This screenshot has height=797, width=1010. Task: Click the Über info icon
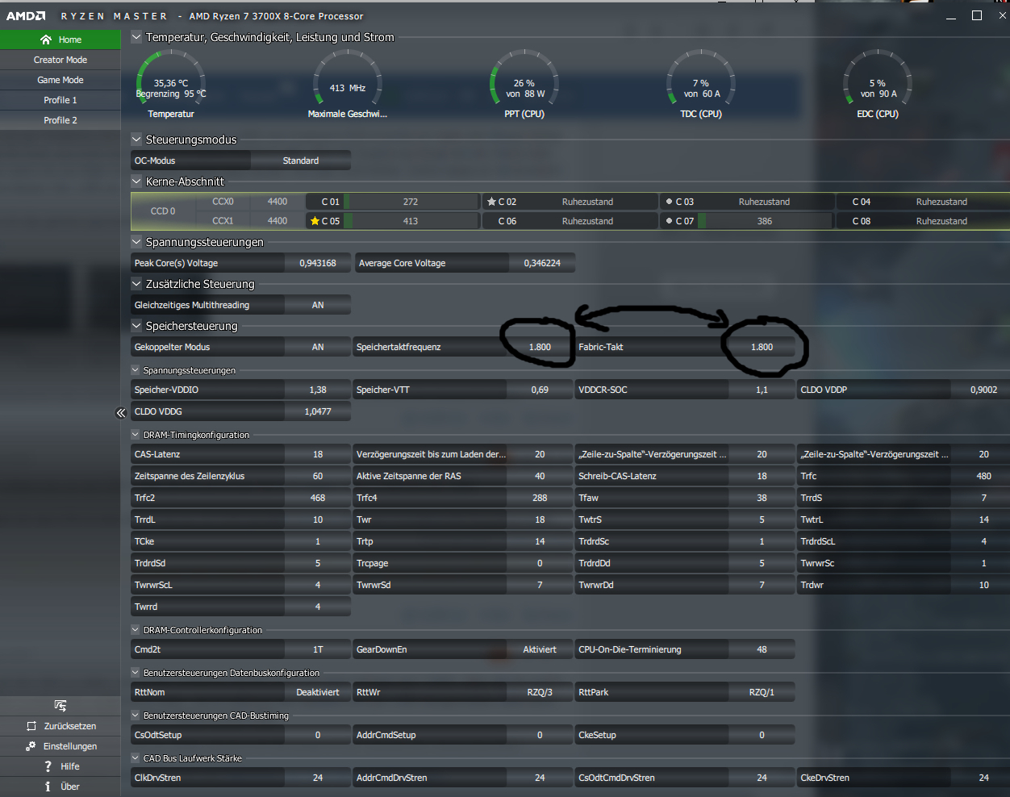point(48,787)
